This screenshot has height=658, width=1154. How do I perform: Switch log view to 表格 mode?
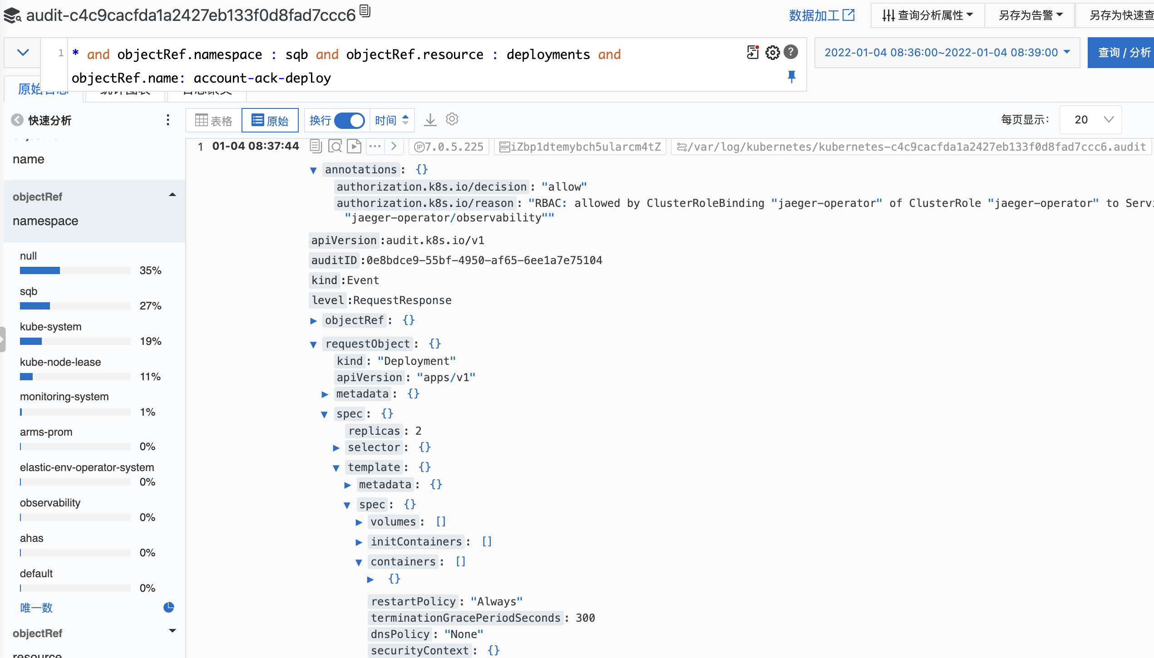pos(212,120)
